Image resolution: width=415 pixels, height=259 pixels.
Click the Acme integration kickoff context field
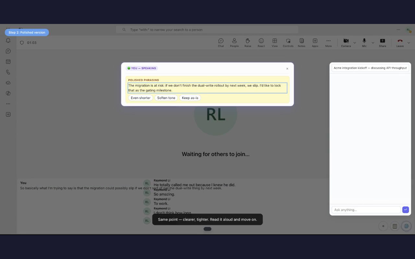tap(370, 68)
